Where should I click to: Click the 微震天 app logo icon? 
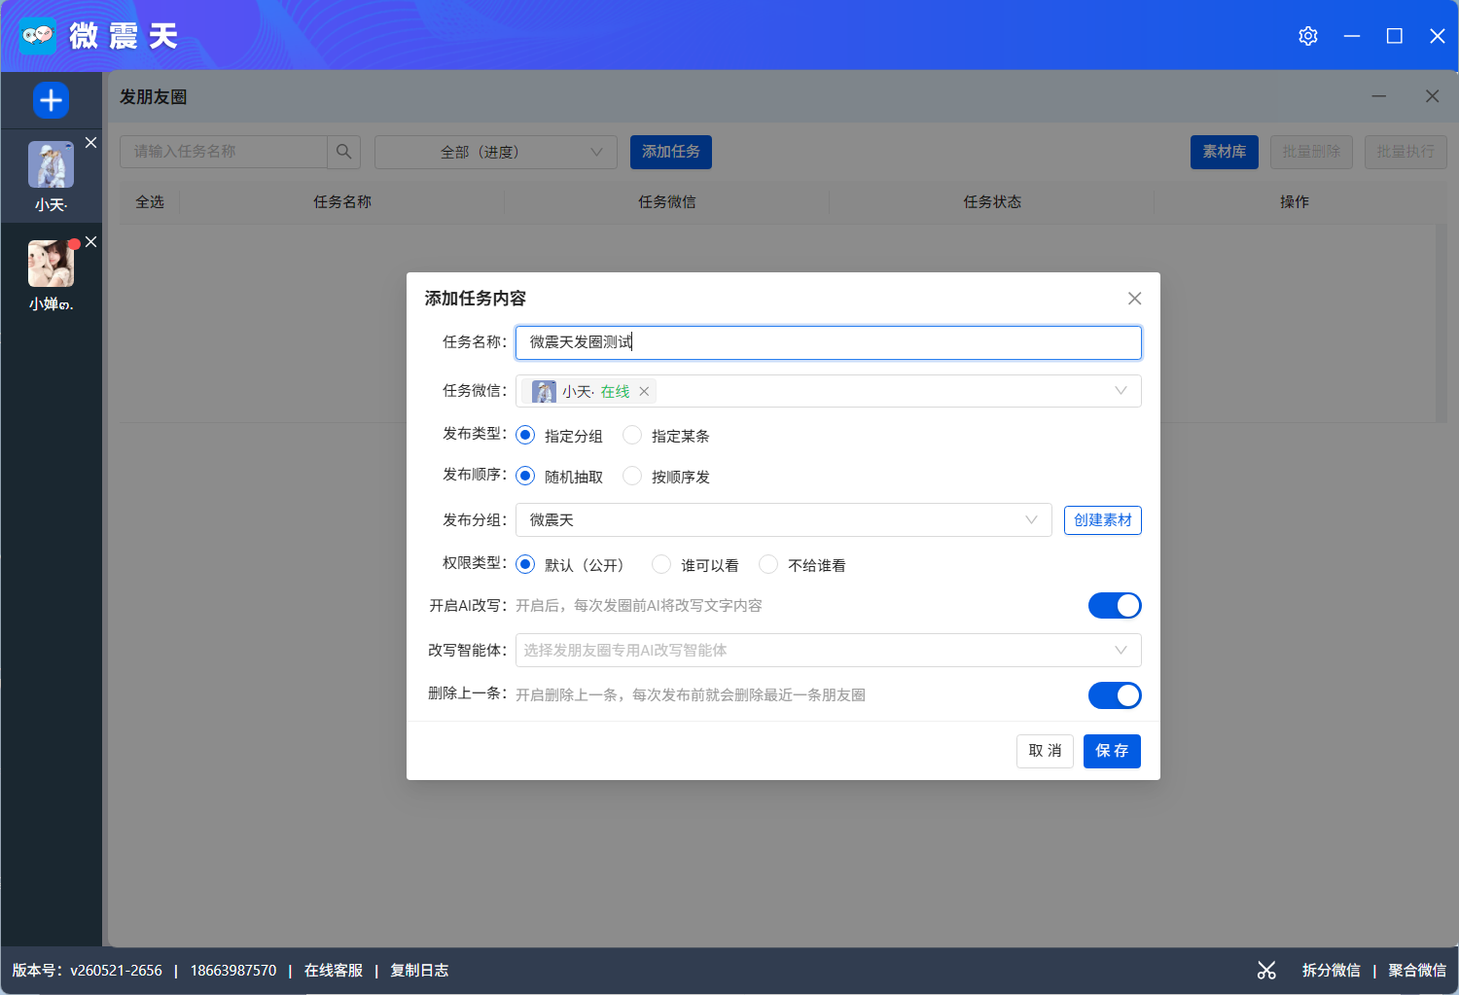point(38,36)
